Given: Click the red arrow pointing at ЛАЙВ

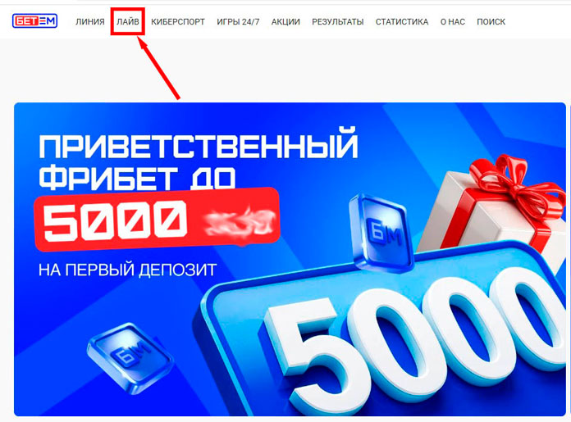Looking at the screenshot, I should pos(159,69).
